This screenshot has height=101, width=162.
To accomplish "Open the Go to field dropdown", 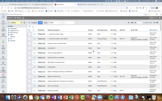I will coord(54,22).
